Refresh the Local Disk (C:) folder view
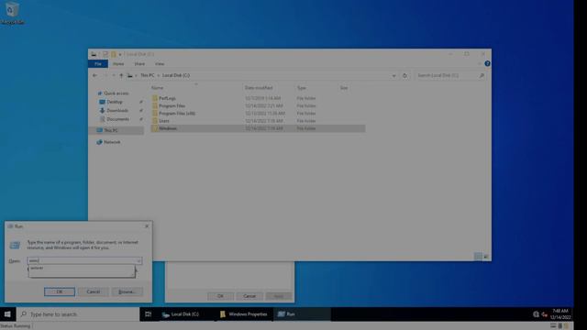The width and height of the screenshot is (587, 330). [404, 75]
